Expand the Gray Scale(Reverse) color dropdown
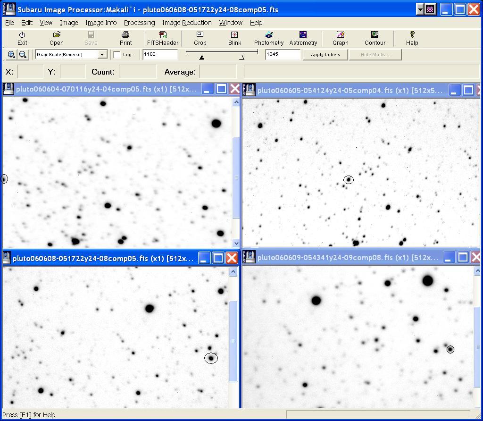The height and width of the screenshot is (421, 483). click(x=102, y=55)
